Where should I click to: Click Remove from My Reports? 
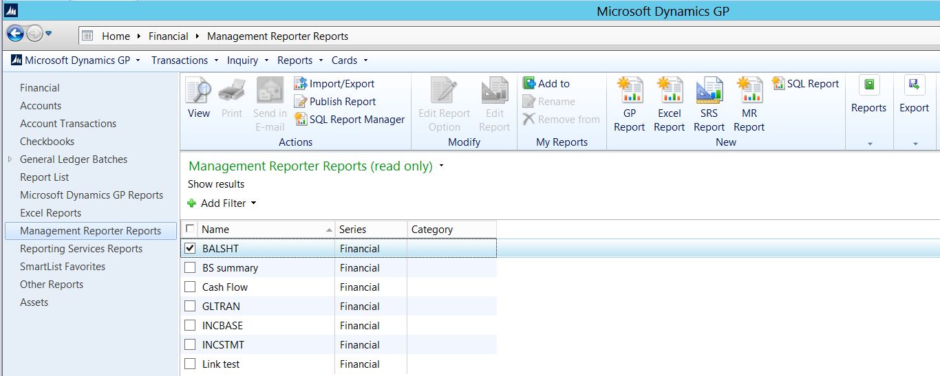click(562, 119)
